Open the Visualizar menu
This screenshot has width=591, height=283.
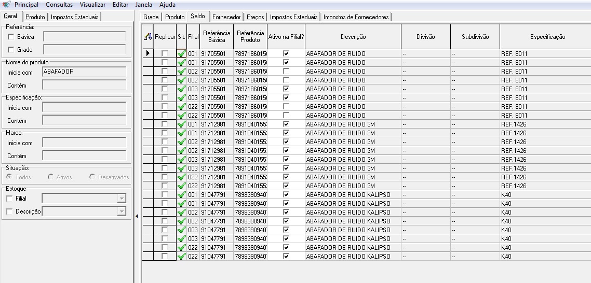[93, 5]
